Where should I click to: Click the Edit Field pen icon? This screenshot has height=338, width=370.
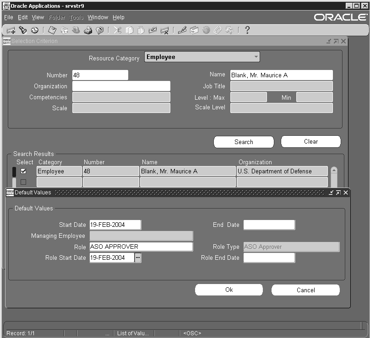click(x=182, y=30)
